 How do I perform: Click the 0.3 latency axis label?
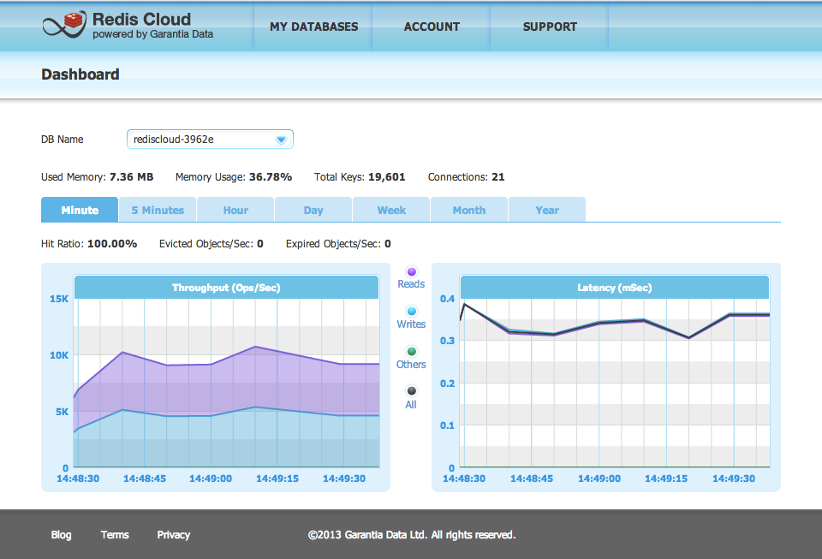click(447, 341)
